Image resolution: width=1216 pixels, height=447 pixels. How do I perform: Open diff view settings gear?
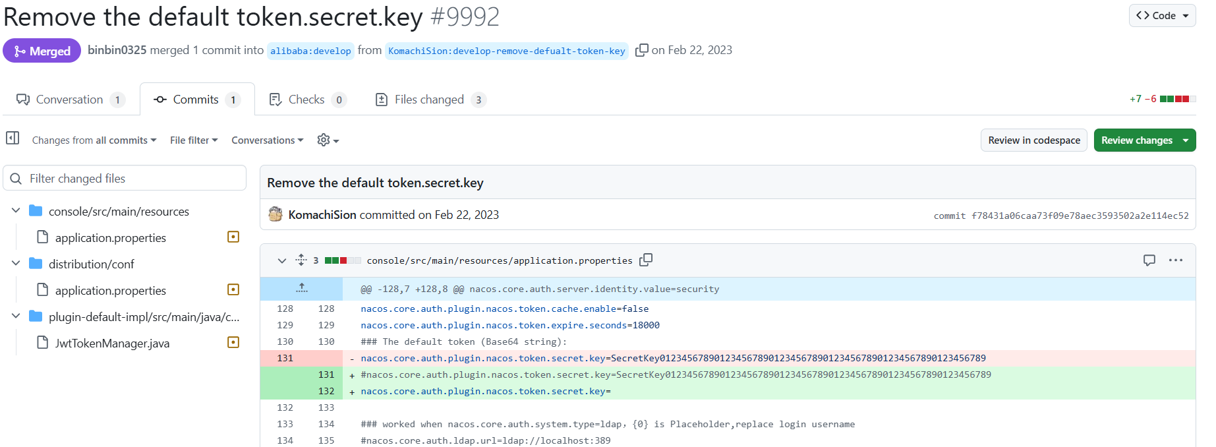click(327, 140)
